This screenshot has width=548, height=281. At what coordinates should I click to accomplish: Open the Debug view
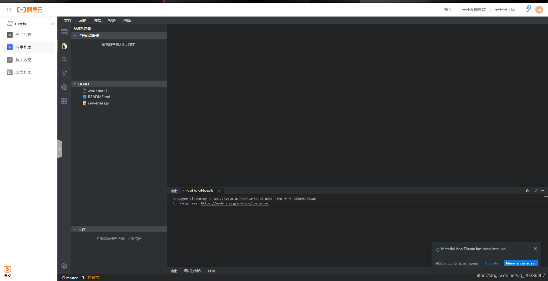(x=64, y=87)
